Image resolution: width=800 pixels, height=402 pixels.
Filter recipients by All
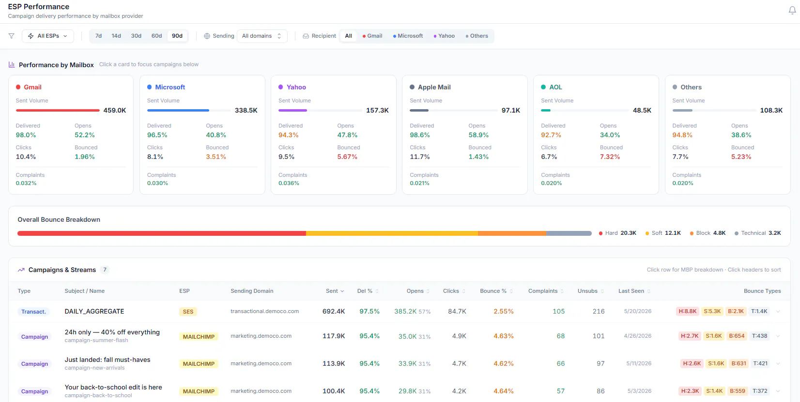click(x=349, y=36)
